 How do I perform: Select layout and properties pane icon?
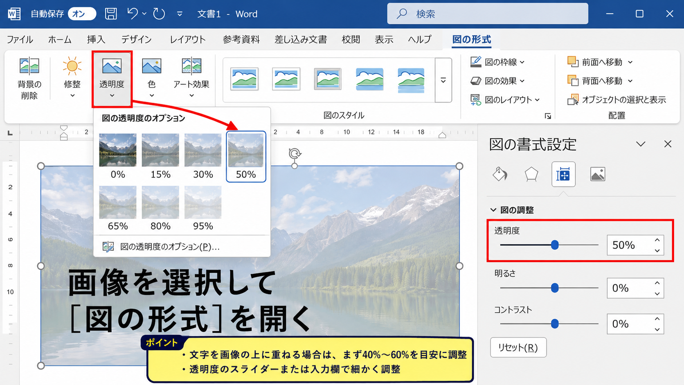[x=563, y=175]
